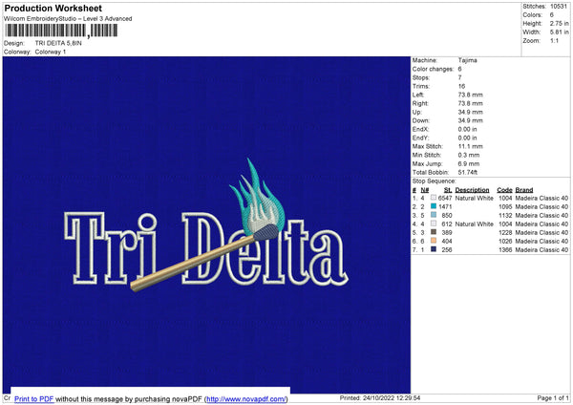Choose the peach swatch next to 404
The width and height of the screenshot is (573, 405).
434,241
